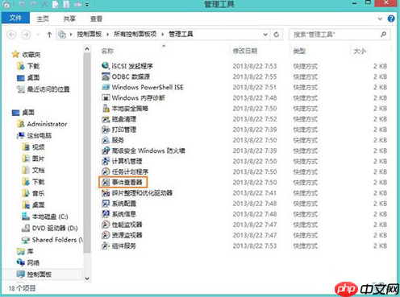Select 这台电脑 in navigation pane
This screenshot has width=400, height=297.
(40, 135)
